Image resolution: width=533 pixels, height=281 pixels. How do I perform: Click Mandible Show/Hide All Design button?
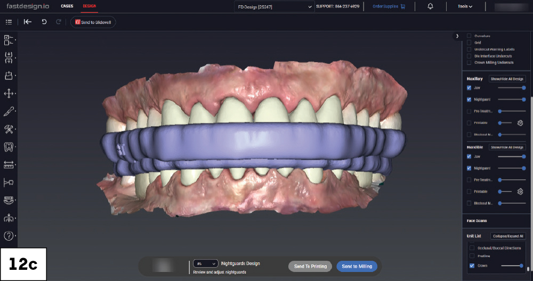click(x=507, y=147)
